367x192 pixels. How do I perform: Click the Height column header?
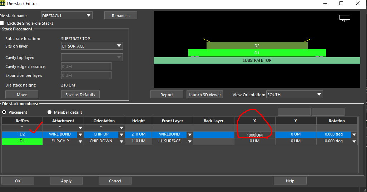coord(139,121)
